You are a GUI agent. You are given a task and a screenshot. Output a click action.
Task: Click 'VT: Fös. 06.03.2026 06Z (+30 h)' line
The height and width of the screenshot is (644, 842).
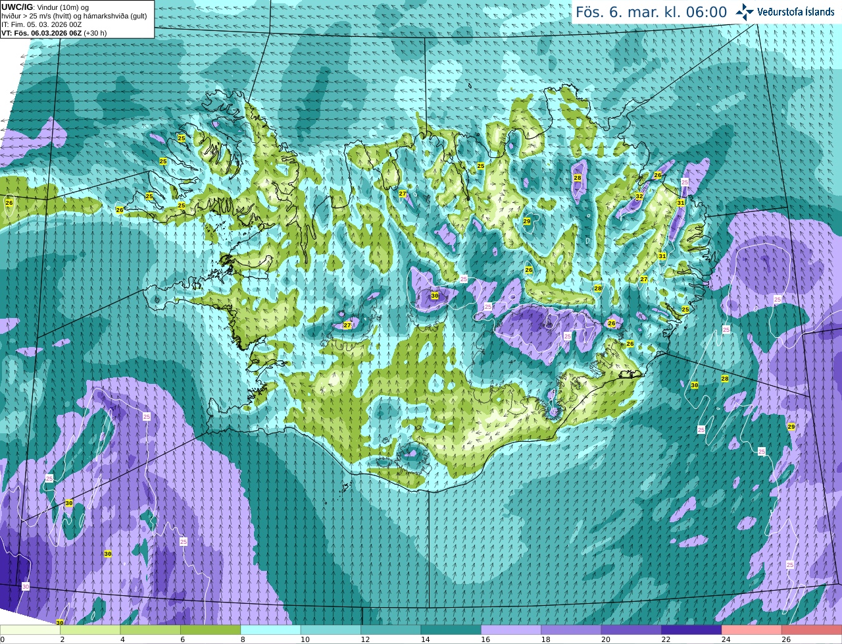pos(54,33)
